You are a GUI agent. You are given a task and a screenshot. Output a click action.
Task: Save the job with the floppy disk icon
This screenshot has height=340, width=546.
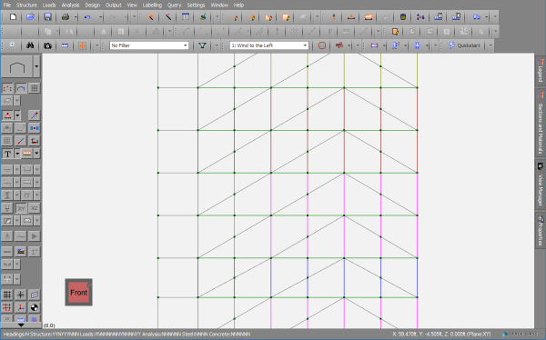pos(47,16)
